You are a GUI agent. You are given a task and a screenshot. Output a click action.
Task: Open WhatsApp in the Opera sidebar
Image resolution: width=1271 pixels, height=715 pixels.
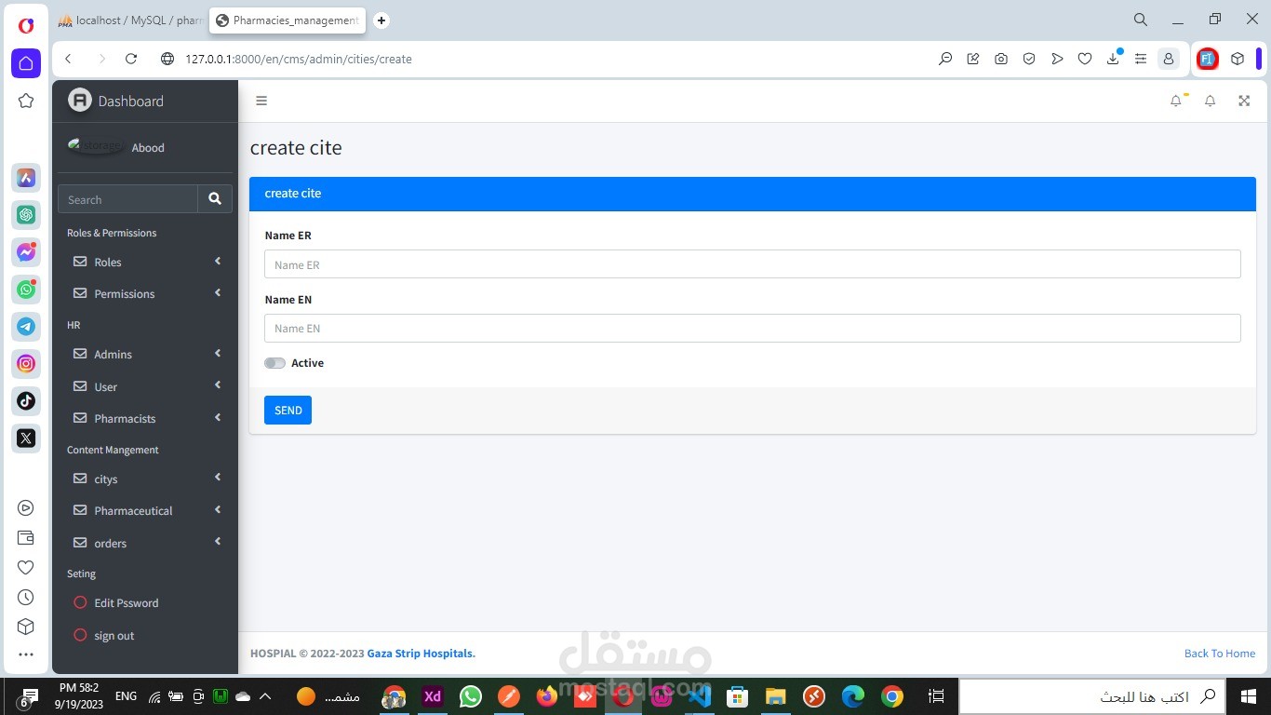26,290
